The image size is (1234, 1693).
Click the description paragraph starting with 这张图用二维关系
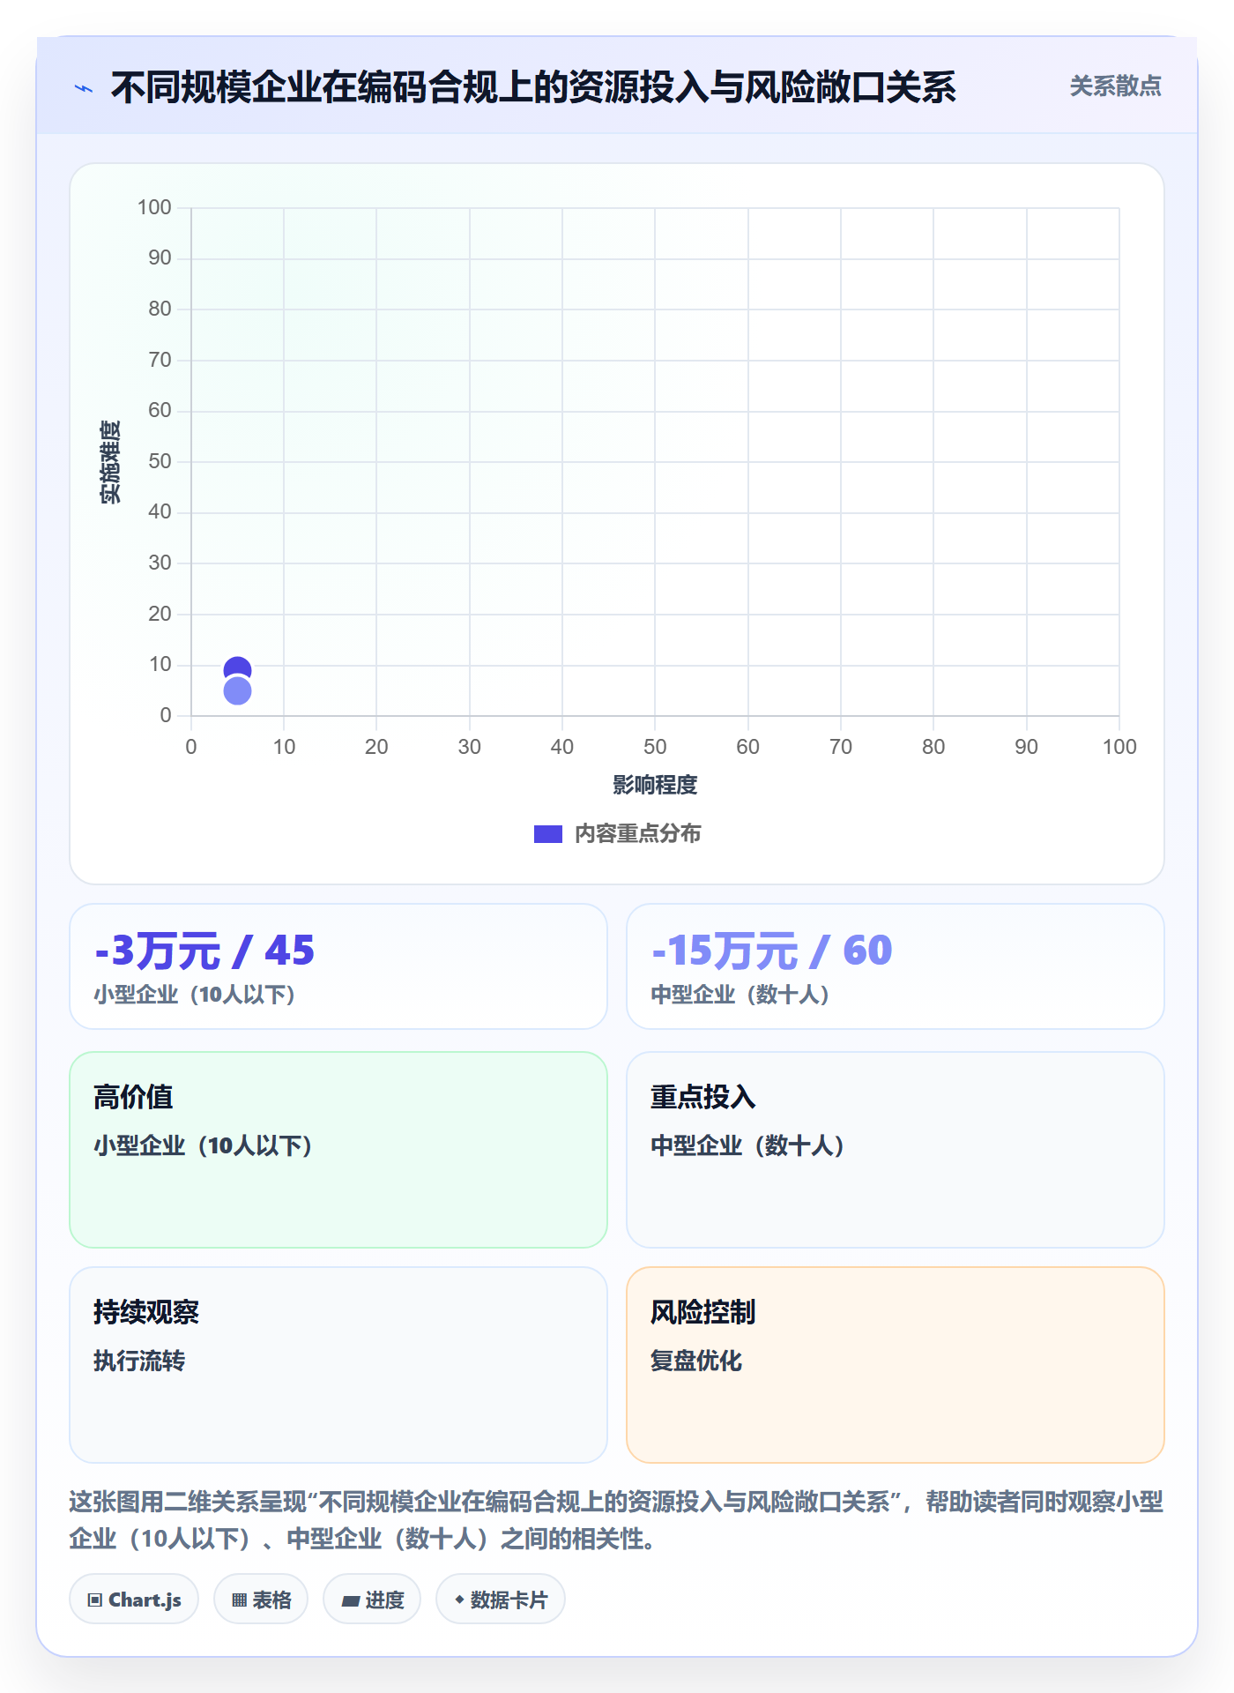[616, 1520]
